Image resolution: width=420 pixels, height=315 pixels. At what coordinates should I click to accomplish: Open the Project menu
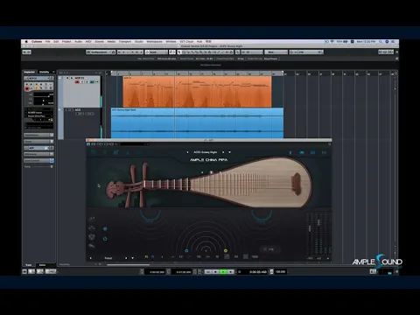(x=66, y=42)
